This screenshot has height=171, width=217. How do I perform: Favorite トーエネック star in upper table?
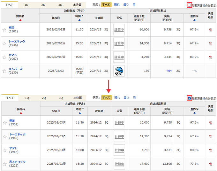pyautogui.click(x=4, y=44)
